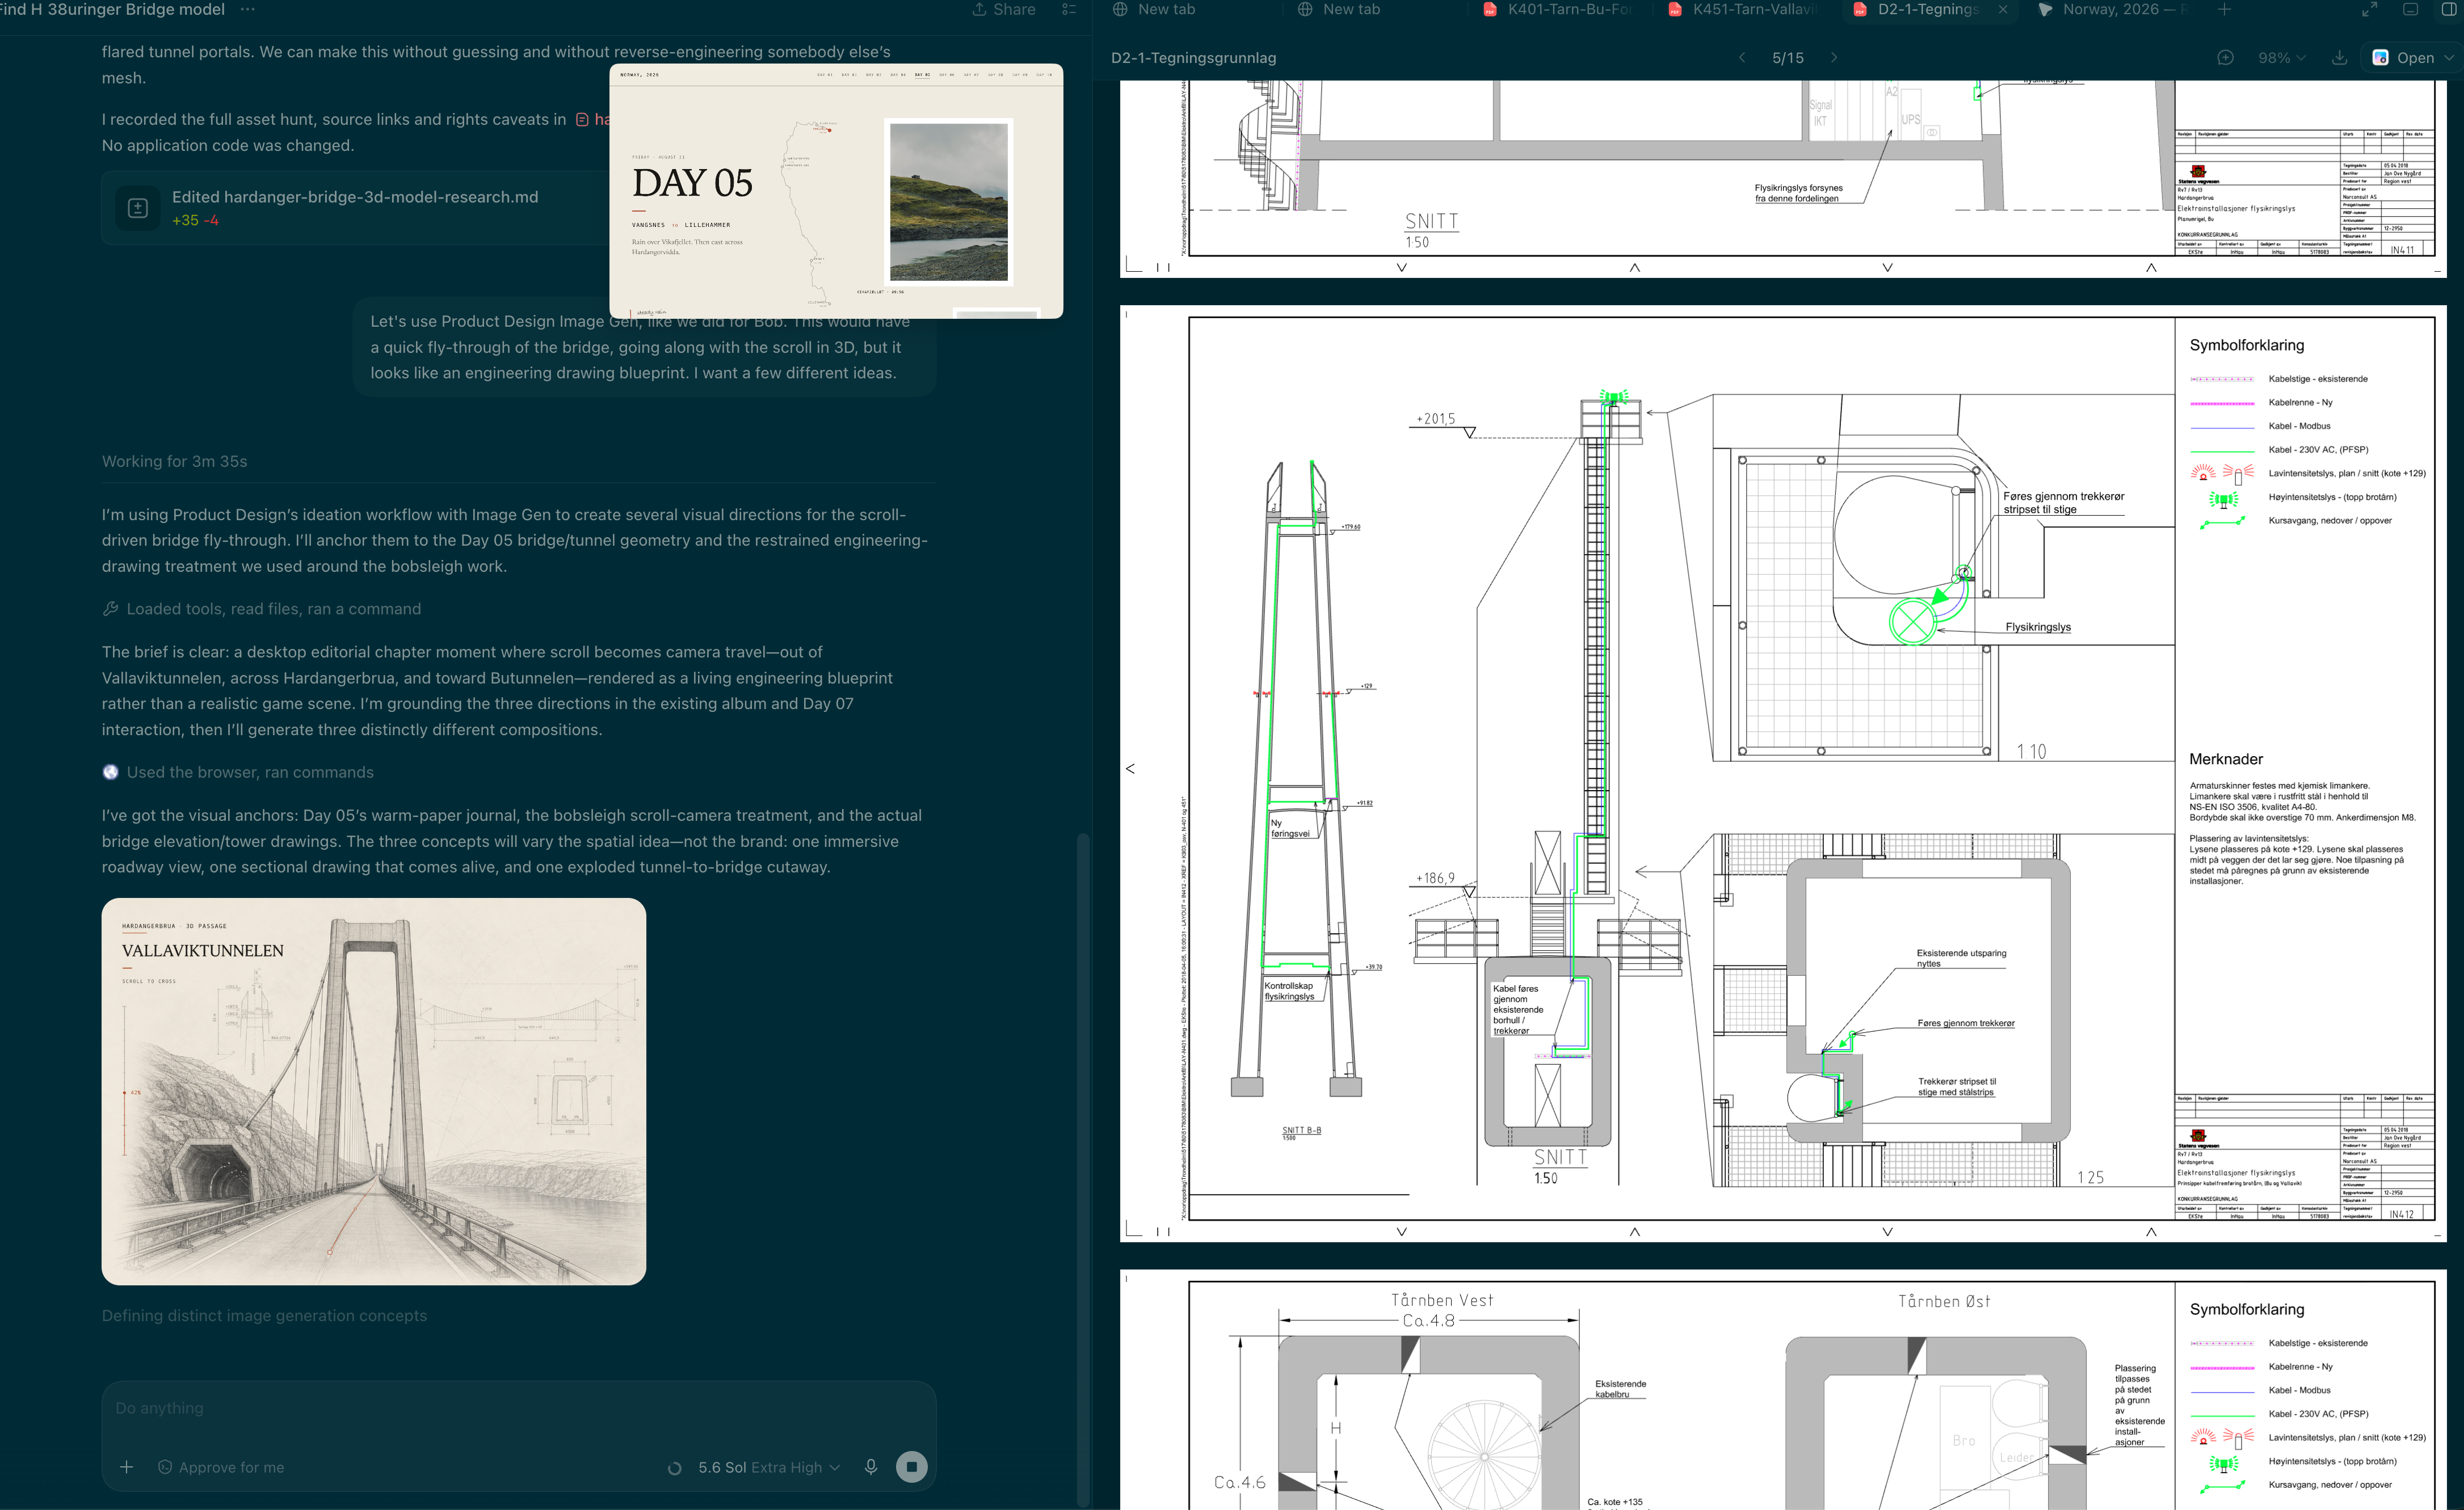Expand the chevron beside the Open button
The width and height of the screenshot is (2464, 1510).
coord(2449,58)
